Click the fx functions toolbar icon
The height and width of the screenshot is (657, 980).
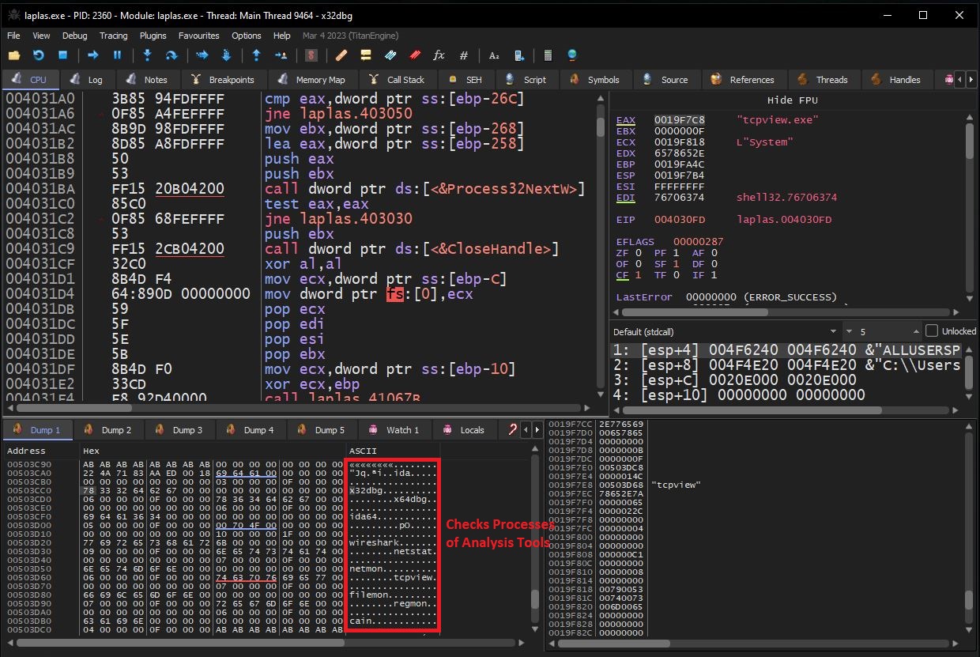click(439, 55)
